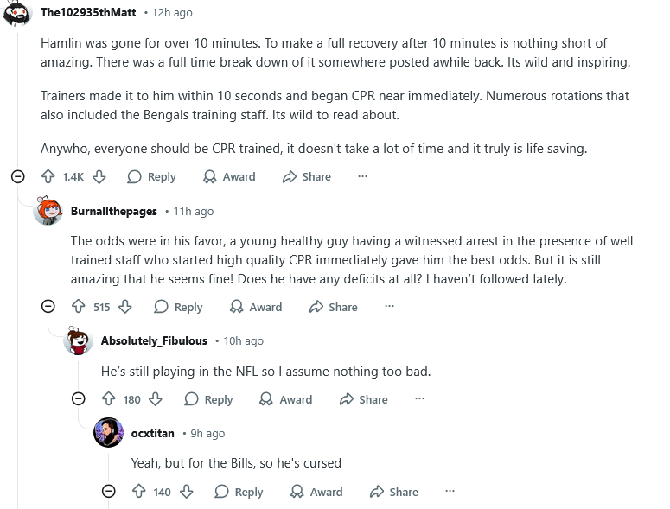Click Burnallthepages' avatar thumbnail

48,211
